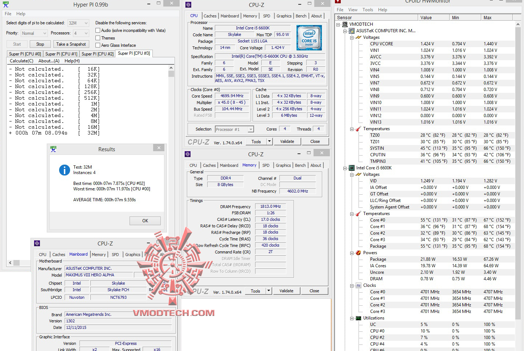The image size is (524, 351).
Task: Click the Calculate(C) menu in Super PI
Action: pos(21,61)
